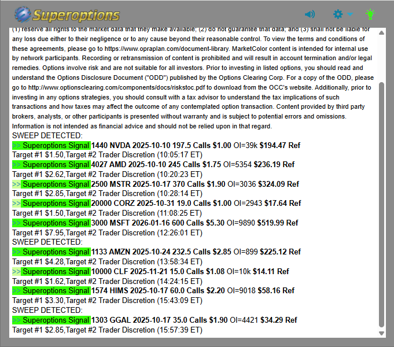Click the MSTR 370 Calls signal label
394x347 pixels.
(51, 184)
